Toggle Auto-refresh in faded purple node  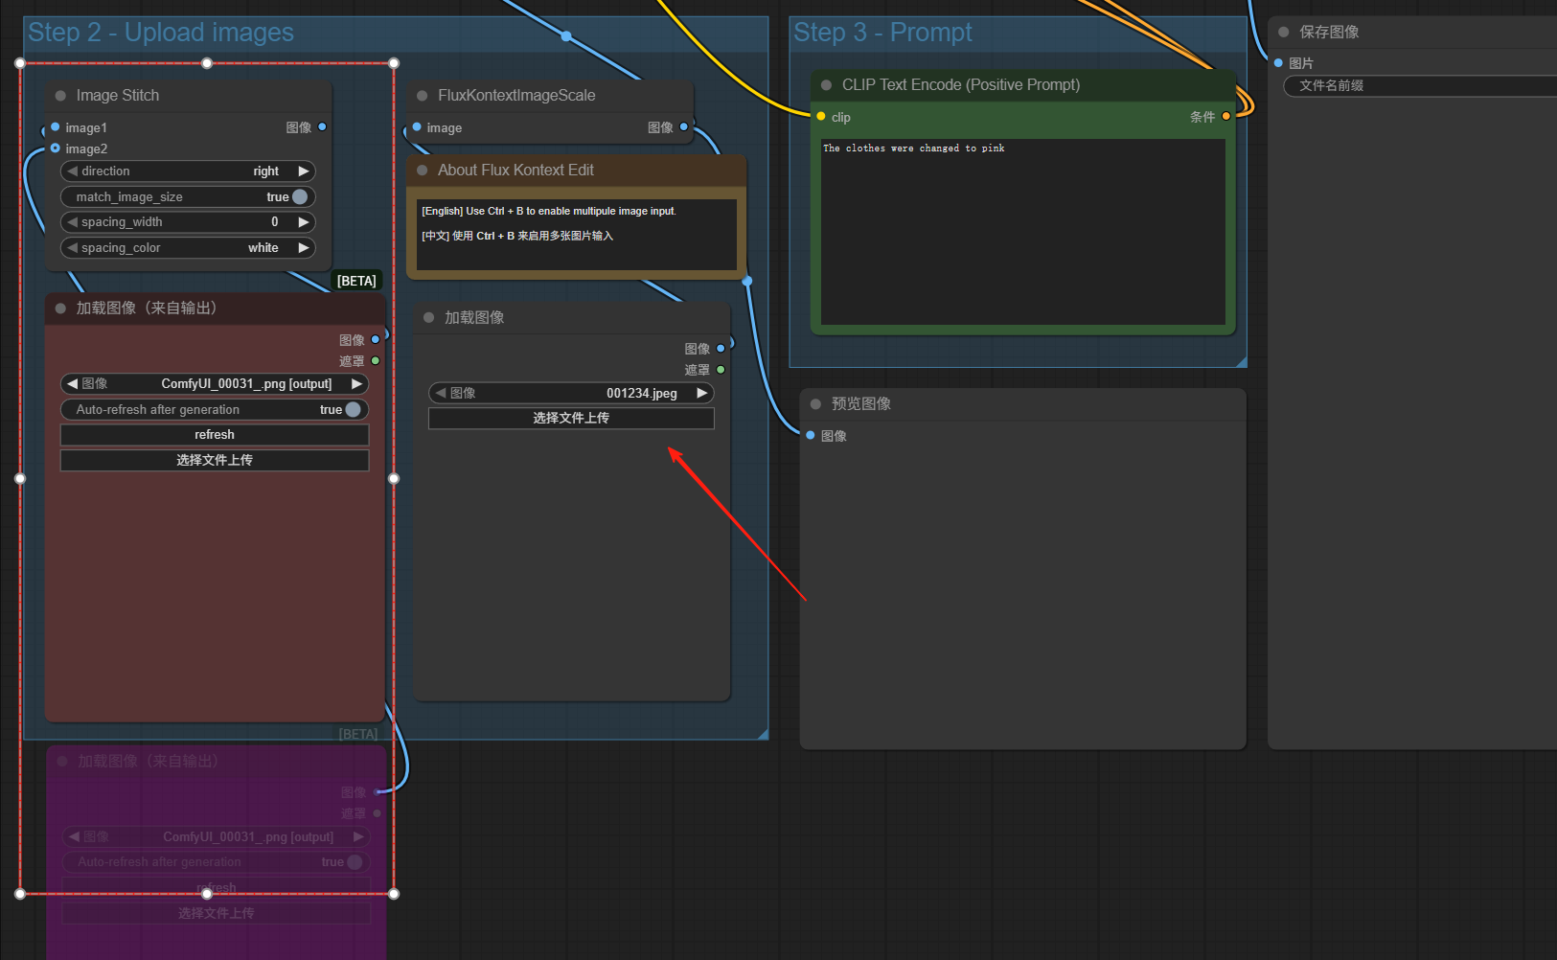[355, 862]
